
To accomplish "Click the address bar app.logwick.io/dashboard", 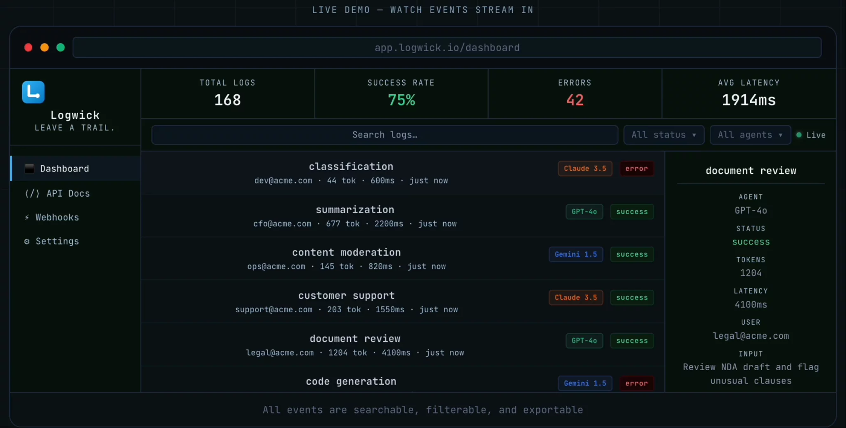I will [447, 48].
